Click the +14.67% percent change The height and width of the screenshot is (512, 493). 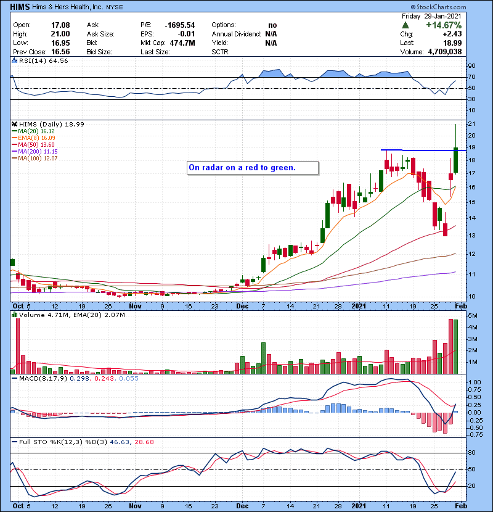tap(444, 25)
